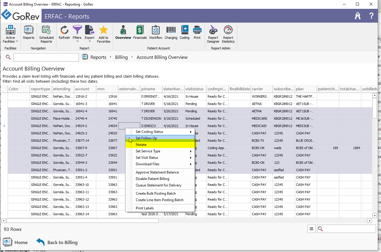Select Create Line Item Posting Batch
381x252 pixels.
pos(160,200)
